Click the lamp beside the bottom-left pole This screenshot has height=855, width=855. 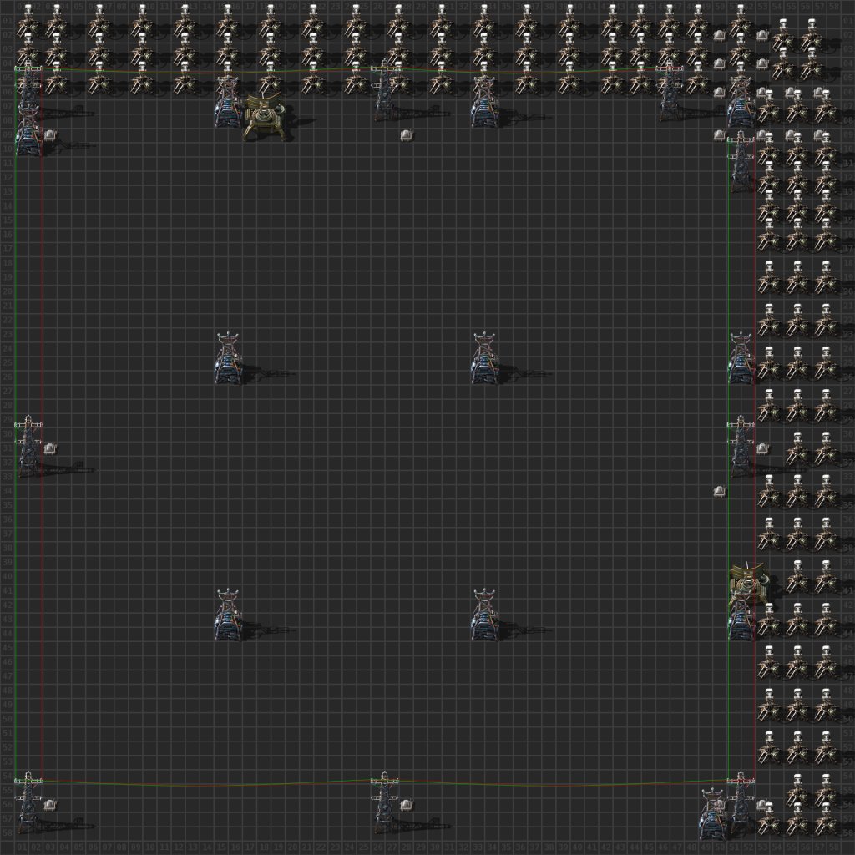tap(50, 805)
